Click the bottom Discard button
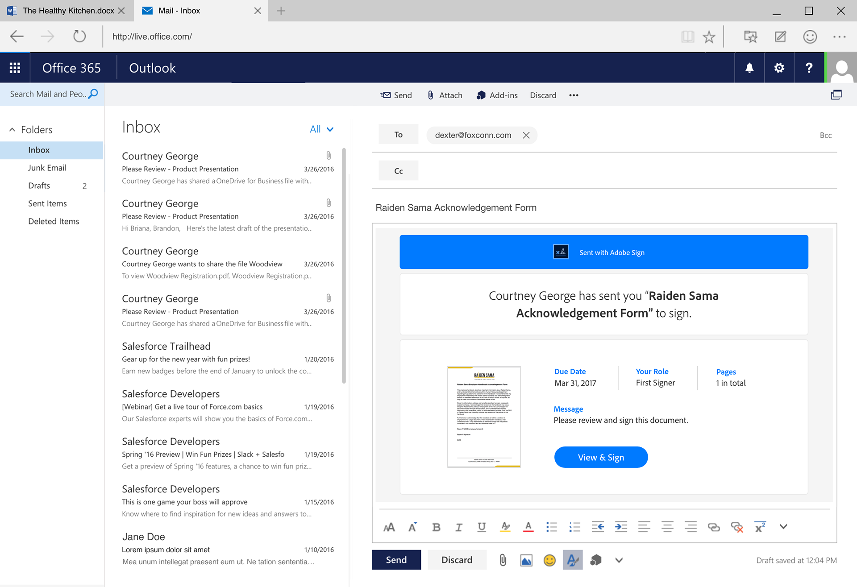This screenshot has height=587, width=857. (457, 560)
